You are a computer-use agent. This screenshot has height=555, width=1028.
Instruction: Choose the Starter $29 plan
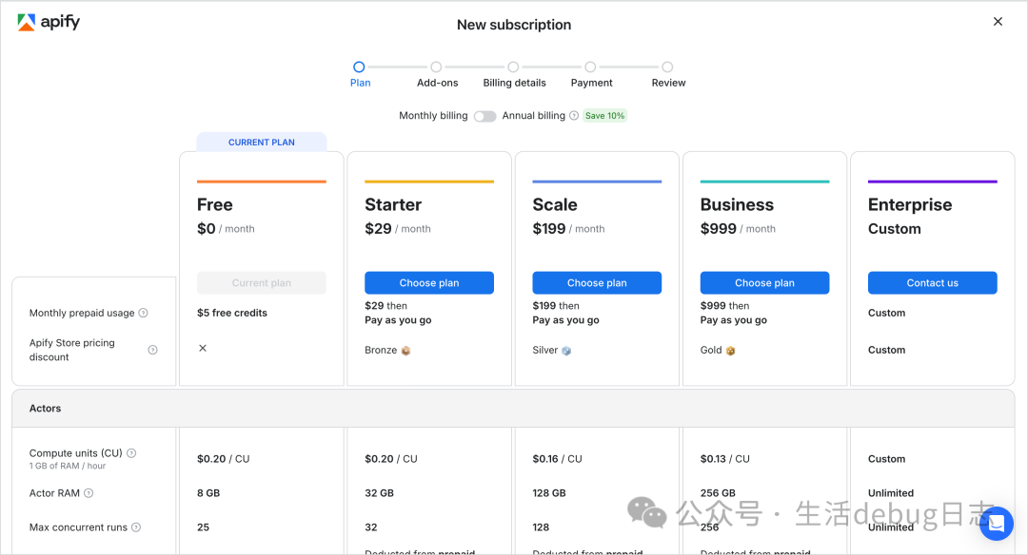pyautogui.click(x=429, y=283)
